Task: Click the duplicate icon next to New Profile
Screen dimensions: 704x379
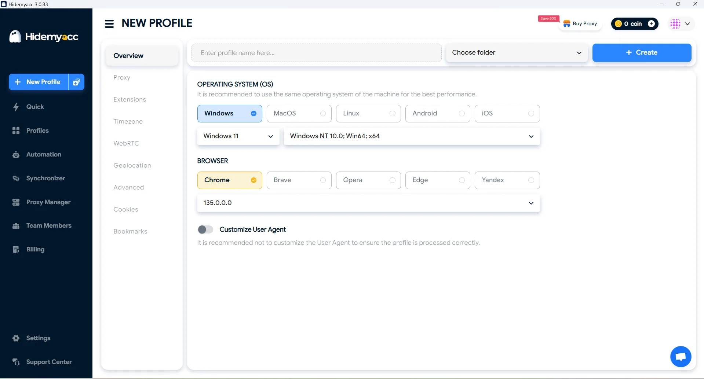Action: (76, 82)
